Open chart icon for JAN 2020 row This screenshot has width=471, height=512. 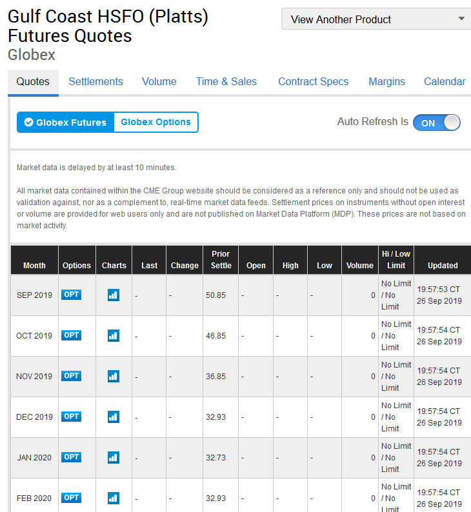click(114, 457)
